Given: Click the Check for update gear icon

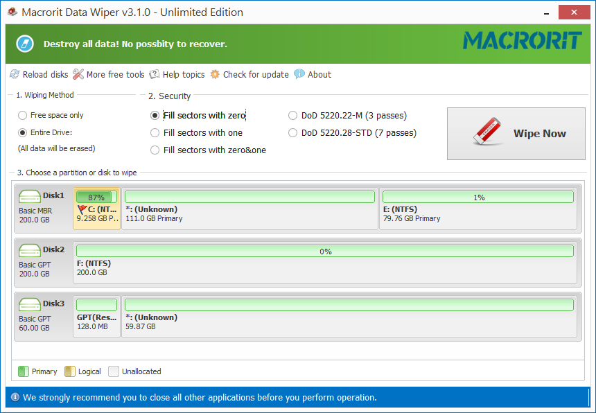Looking at the screenshot, I should (215, 74).
